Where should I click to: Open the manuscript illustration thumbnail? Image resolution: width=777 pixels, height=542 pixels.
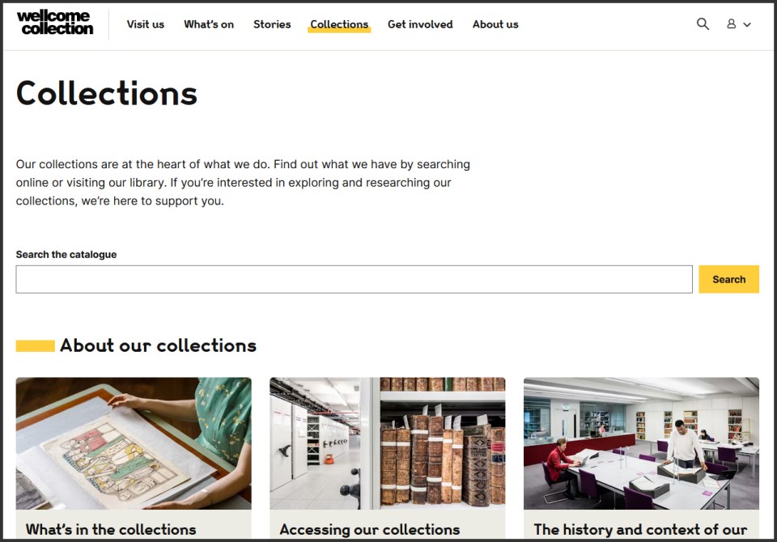[x=134, y=443]
